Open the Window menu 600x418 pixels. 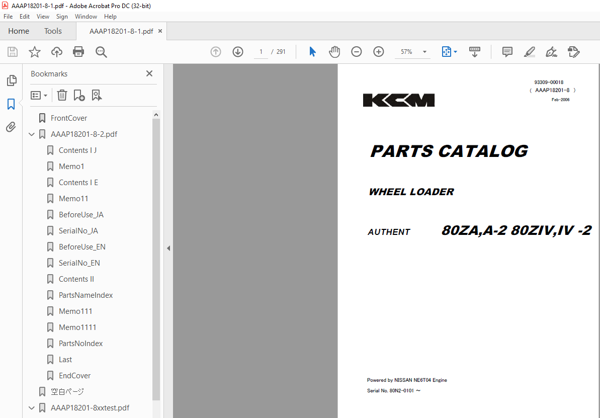point(85,17)
